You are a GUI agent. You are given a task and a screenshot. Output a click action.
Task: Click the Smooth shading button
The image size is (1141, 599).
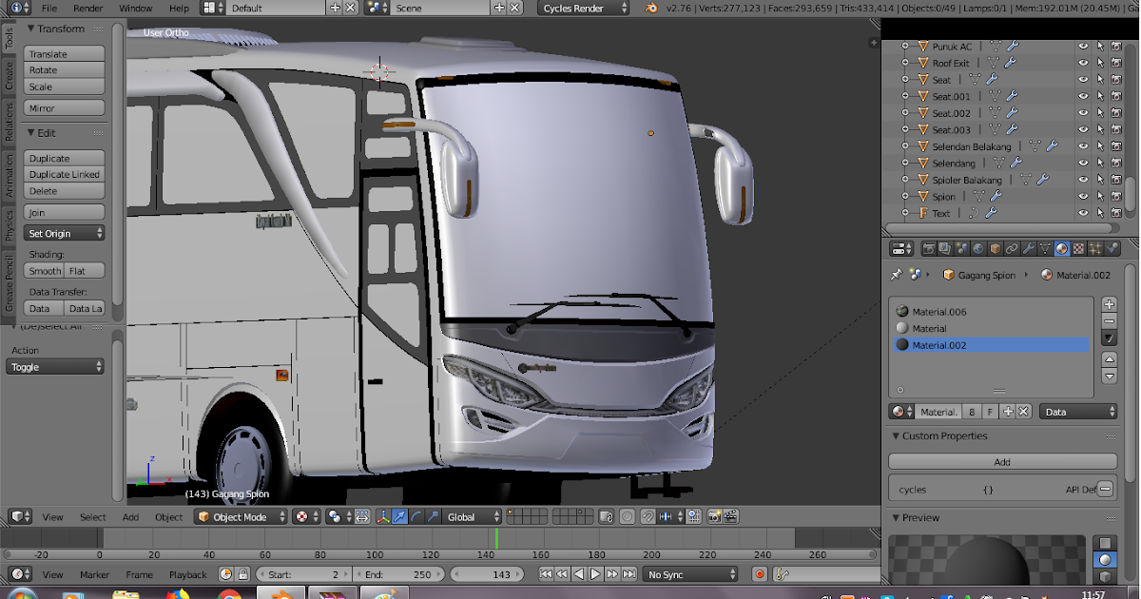tap(45, 270)
